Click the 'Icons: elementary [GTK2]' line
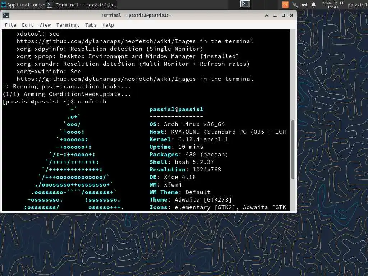The image size is (368, 276). 218,207
